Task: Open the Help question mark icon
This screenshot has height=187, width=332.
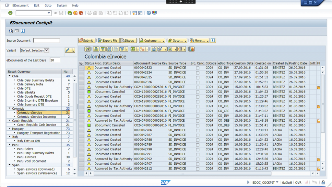Action: point(149,13)
